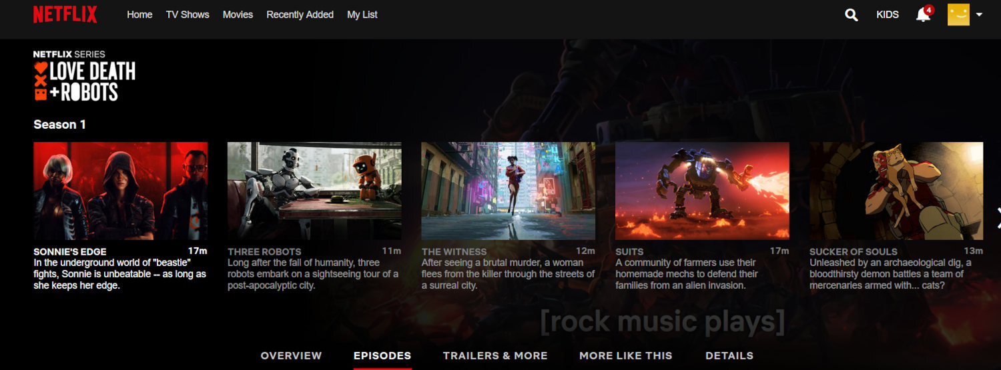
Task: Select the Episodes tab
Action: tap(382, 356)
